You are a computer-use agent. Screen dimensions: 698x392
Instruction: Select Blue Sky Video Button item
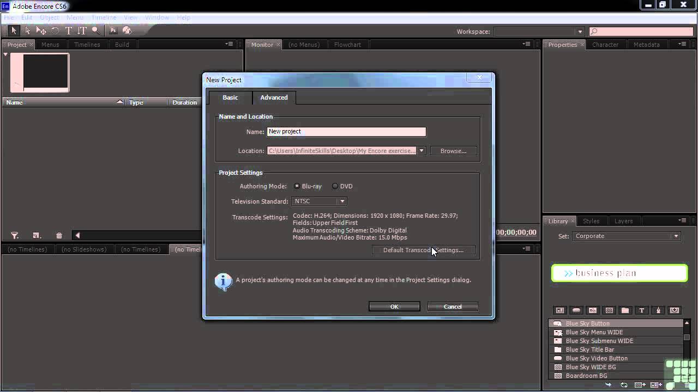(615, 358)
